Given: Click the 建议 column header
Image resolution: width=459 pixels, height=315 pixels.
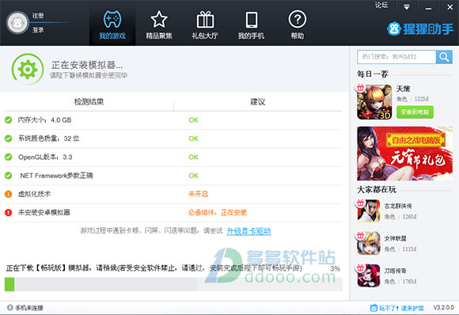Looking at the screenshot, I should click(x=258, y=102).
